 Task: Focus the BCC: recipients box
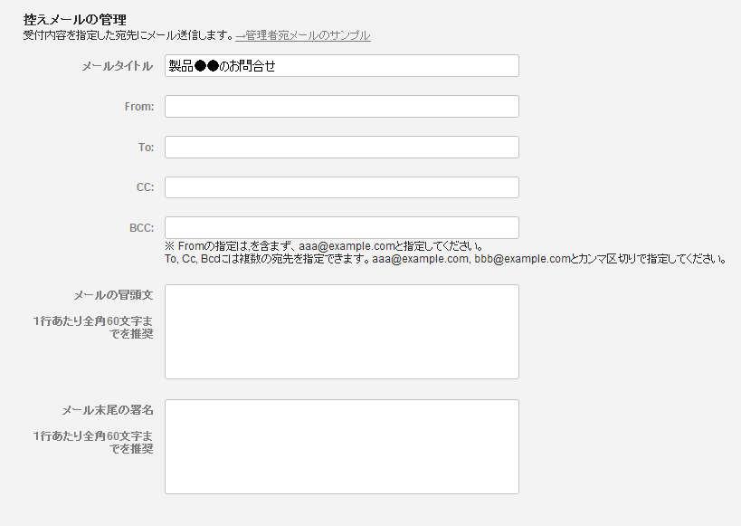(341, 227)
